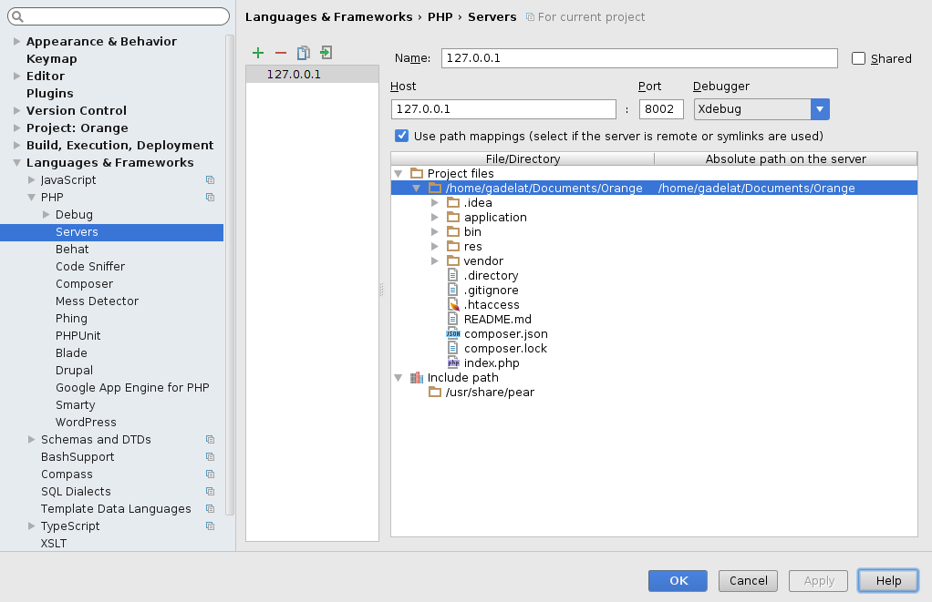This screenshot has height=602, width=932.
Task: Click the Cancel button
Action: 749,581
